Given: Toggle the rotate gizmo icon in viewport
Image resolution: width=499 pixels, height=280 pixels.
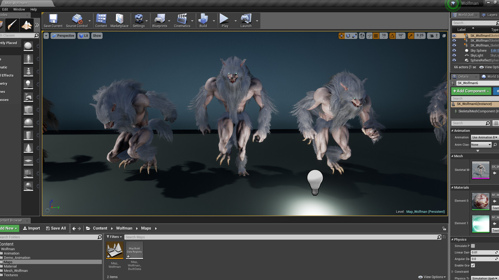Looking at the screenshot, I should 348,36.
